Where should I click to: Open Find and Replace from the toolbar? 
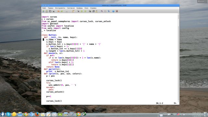point(78,11)
